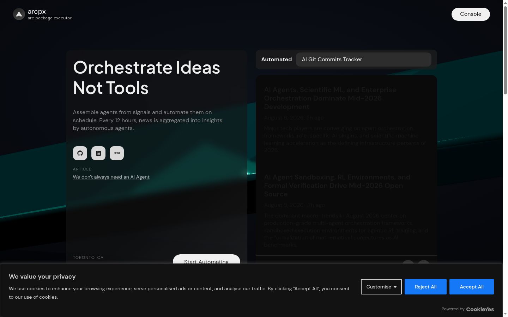Open the LinkedIn icon link

98,153
